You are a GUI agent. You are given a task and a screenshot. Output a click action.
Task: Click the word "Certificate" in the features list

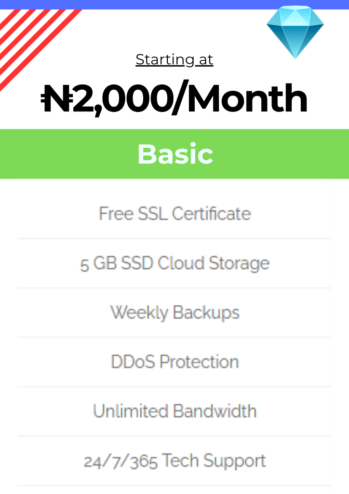(212, 214)
